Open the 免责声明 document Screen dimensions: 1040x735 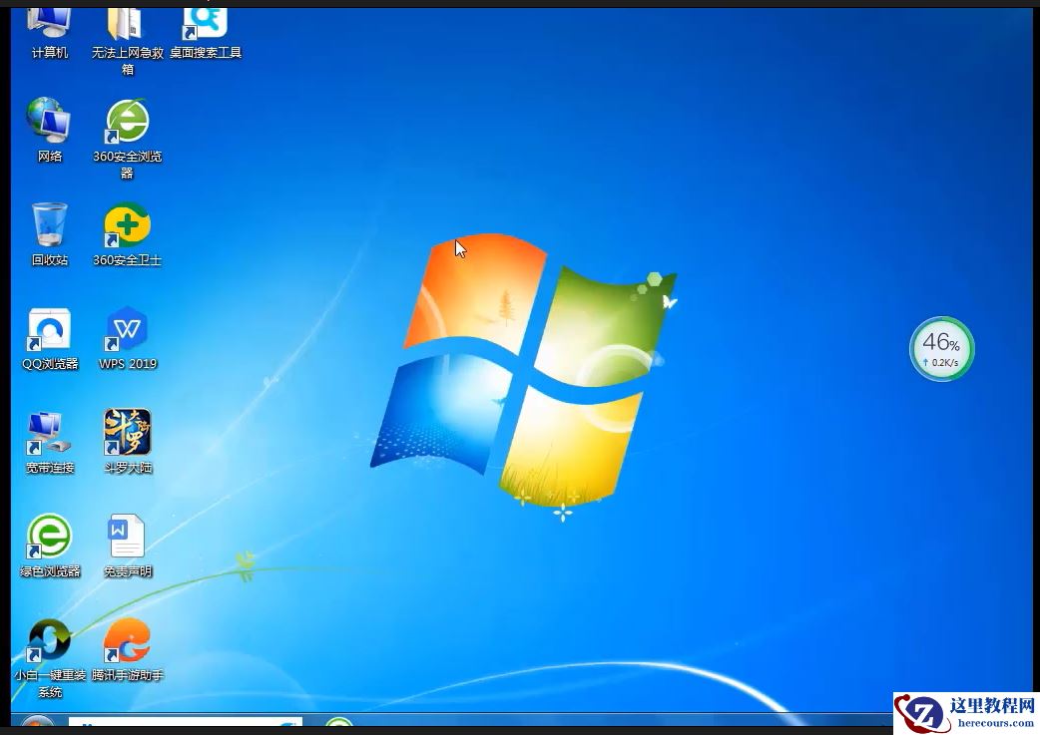(x=126, y=536)
